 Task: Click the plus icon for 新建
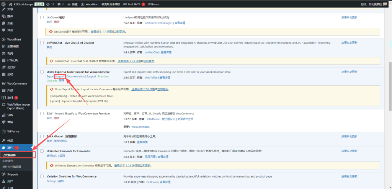point(69,4)
